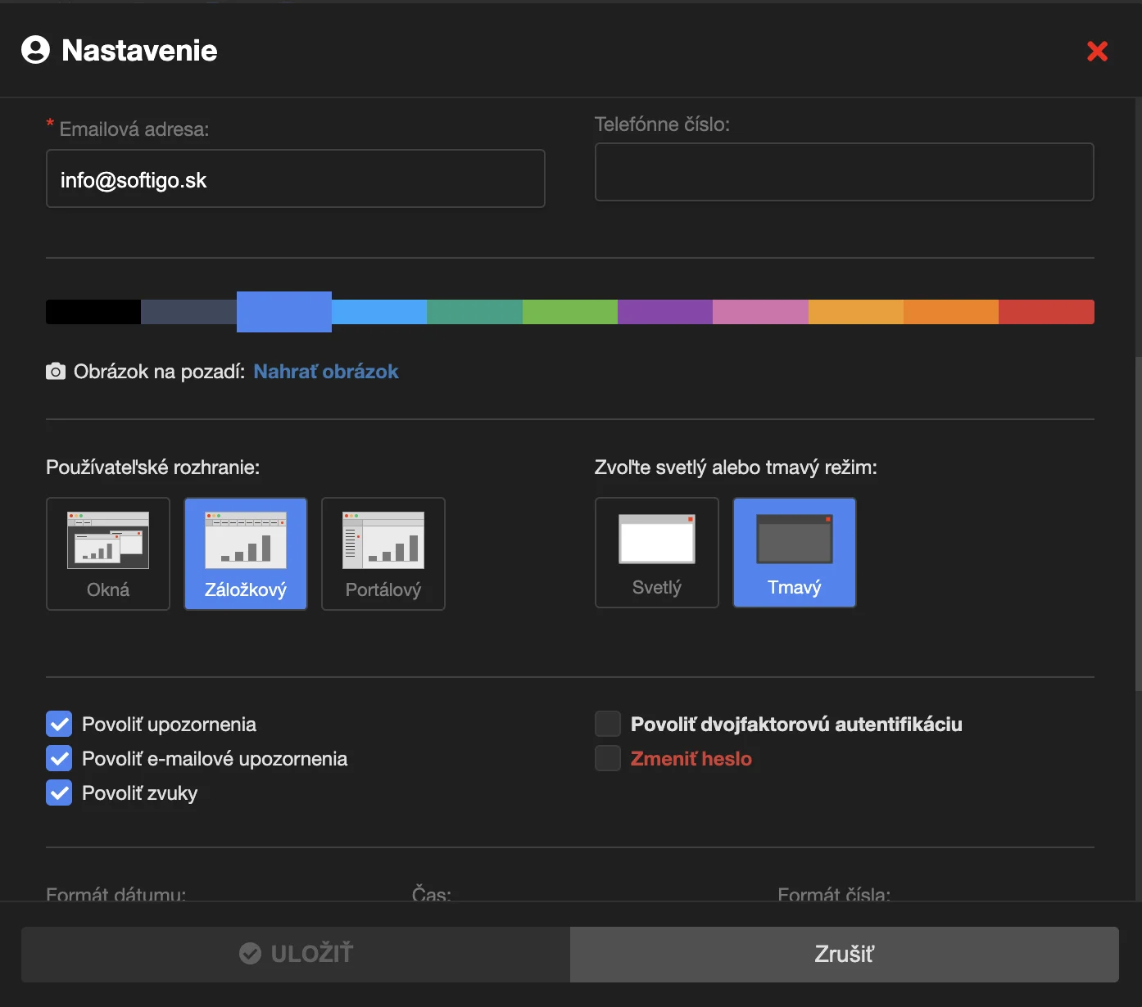Image resolution: width=1142 pixels, height=1007 pixels.
Task: Close the Nastavenie dialog with red X
Action: coord(1097,51)
